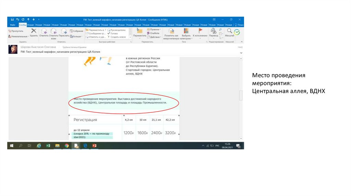This screenshot has height=196, width=351.
Task: Mark the message as unread
Action: [171, 34]
